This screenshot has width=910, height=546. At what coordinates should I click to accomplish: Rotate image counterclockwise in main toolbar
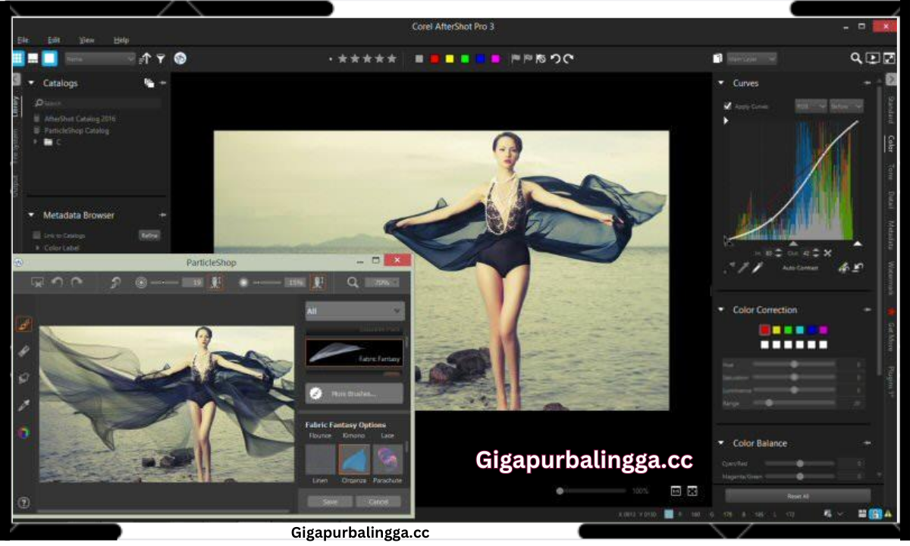point(555,58)
